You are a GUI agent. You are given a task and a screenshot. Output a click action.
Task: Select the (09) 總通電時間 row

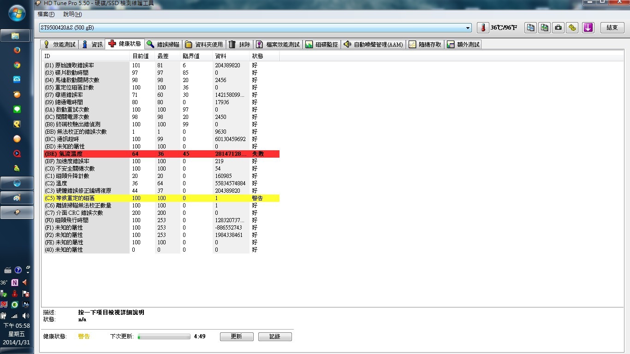click(161, 102)
